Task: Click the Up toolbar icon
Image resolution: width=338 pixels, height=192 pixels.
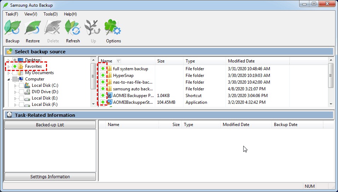Action: 93,28
